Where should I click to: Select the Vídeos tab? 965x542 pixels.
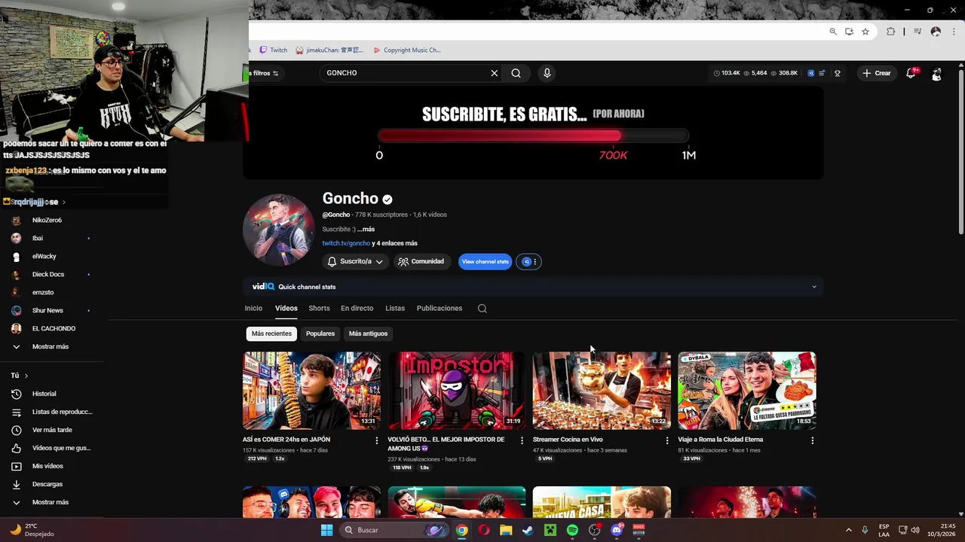286,308
